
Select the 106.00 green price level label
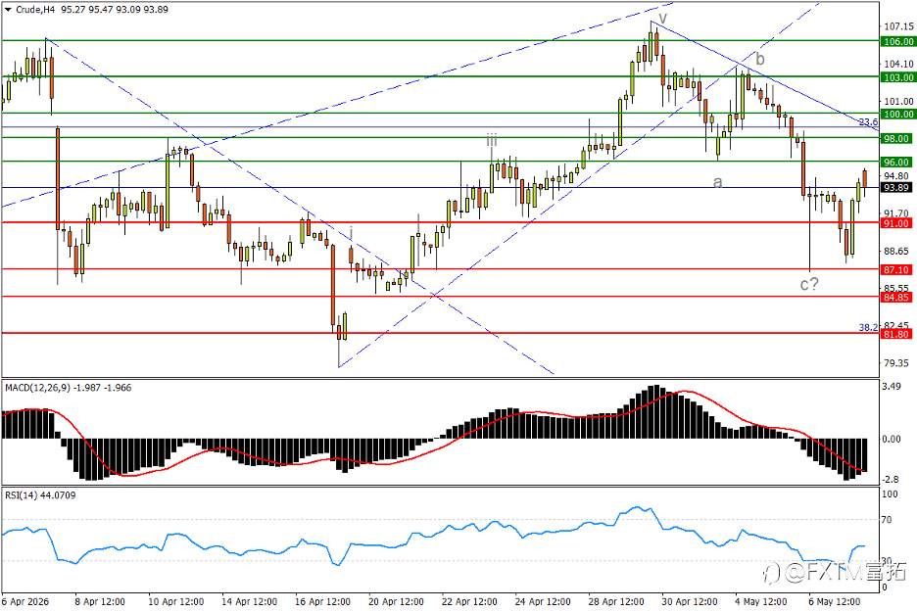coord(898,41)
